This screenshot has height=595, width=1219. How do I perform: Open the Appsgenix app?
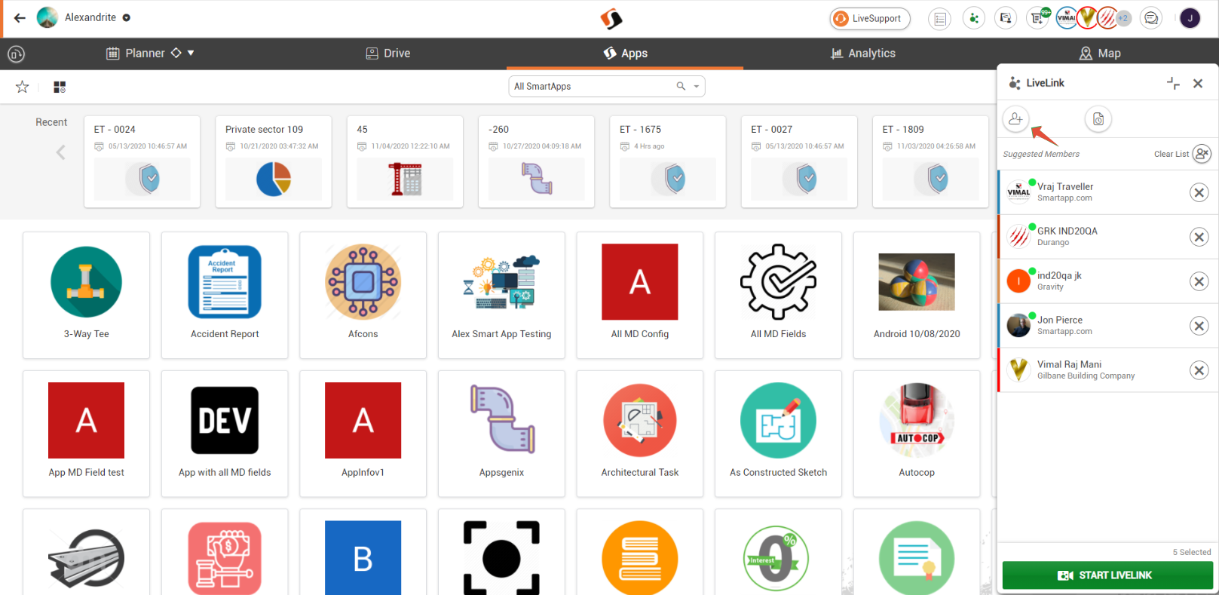click(501, 434)
